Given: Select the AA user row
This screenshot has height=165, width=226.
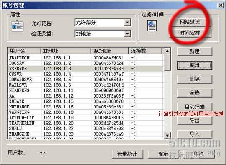Looking at the screenshot, I should point(85,96).
